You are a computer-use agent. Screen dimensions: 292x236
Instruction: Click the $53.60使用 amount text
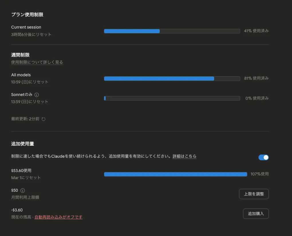tap(21, 171)
